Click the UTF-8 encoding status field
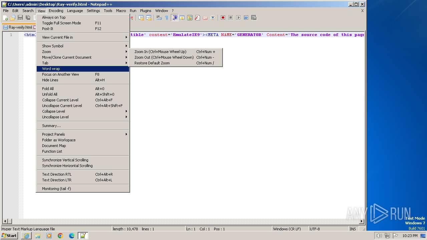The width and height of the screenshot is (427, 240). click(328, 229)
